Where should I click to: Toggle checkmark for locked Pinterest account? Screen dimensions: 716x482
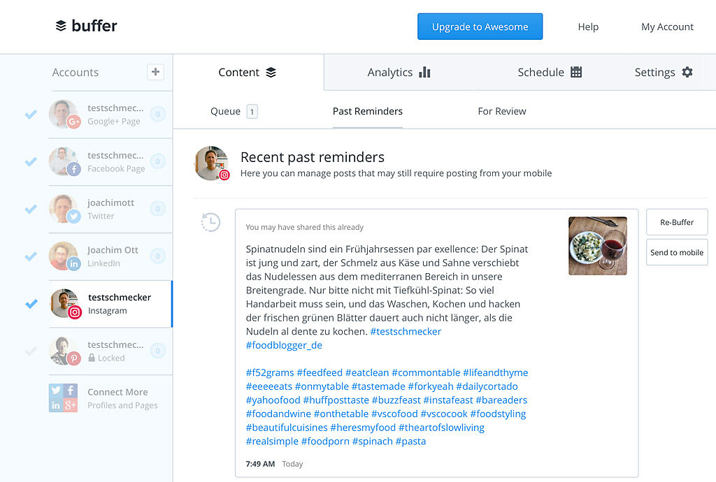31,351
